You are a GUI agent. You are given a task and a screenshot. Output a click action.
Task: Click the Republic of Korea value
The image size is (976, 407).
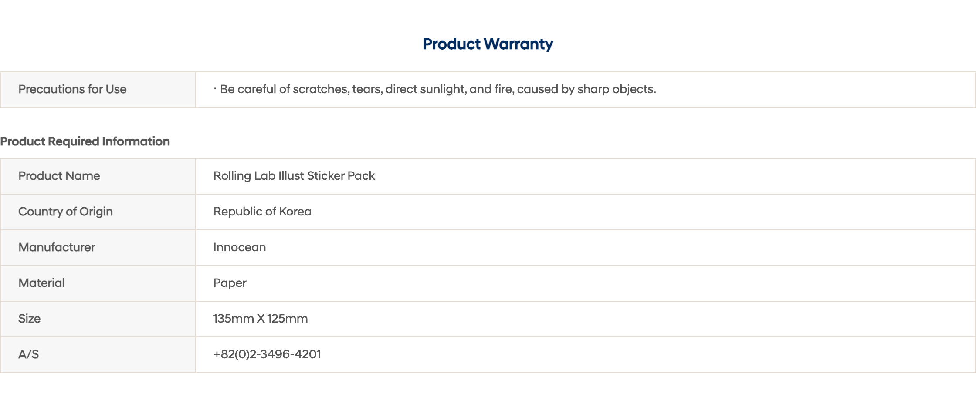[x=262, y=212]
